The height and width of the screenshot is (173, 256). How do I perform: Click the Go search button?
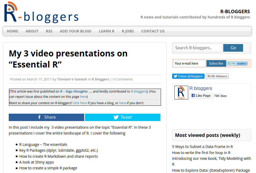pos(233,48)
